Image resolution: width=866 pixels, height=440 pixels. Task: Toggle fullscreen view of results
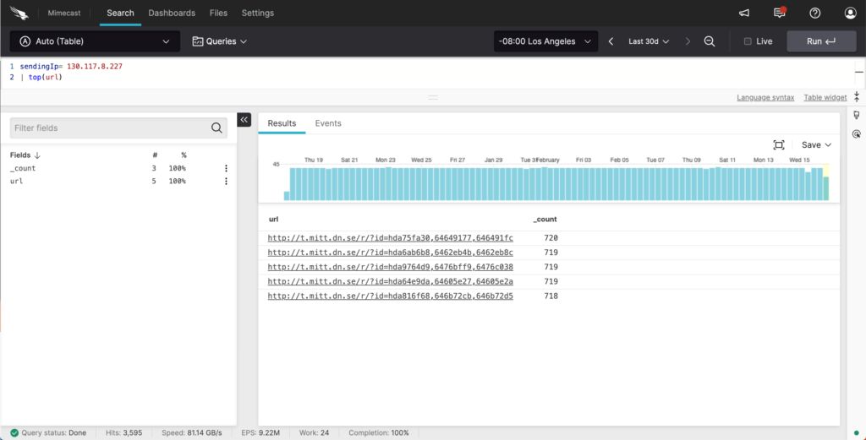[779, 145]
